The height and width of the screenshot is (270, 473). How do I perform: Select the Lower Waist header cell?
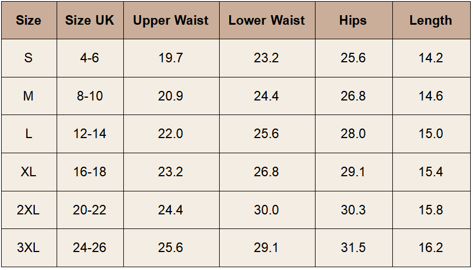point(267,21)
